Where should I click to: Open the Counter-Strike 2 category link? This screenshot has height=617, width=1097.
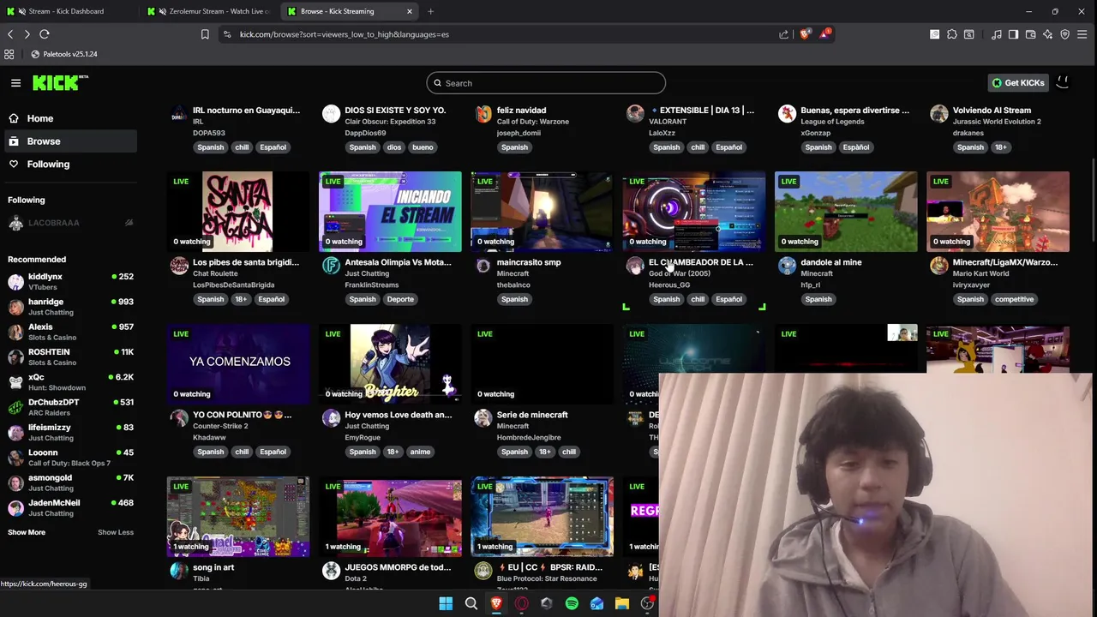tap(220, 426)
